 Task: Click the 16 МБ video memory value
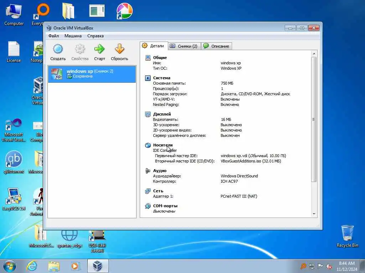(226, 119)
